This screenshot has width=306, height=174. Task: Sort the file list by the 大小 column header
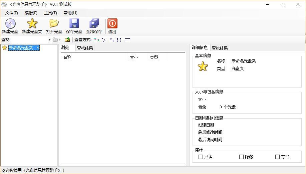(138, 57)
